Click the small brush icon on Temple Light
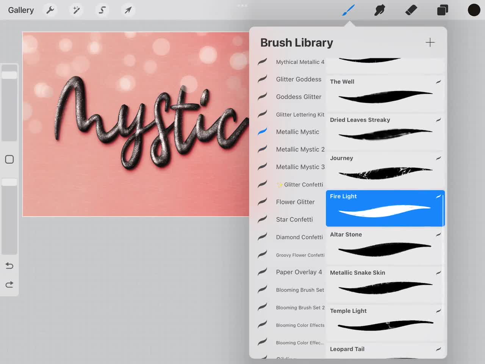 tap(438, 311)
